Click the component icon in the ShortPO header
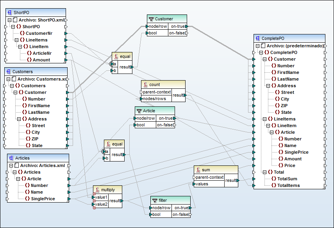Screen dimensions: 334x228 (x=9, y=12)
